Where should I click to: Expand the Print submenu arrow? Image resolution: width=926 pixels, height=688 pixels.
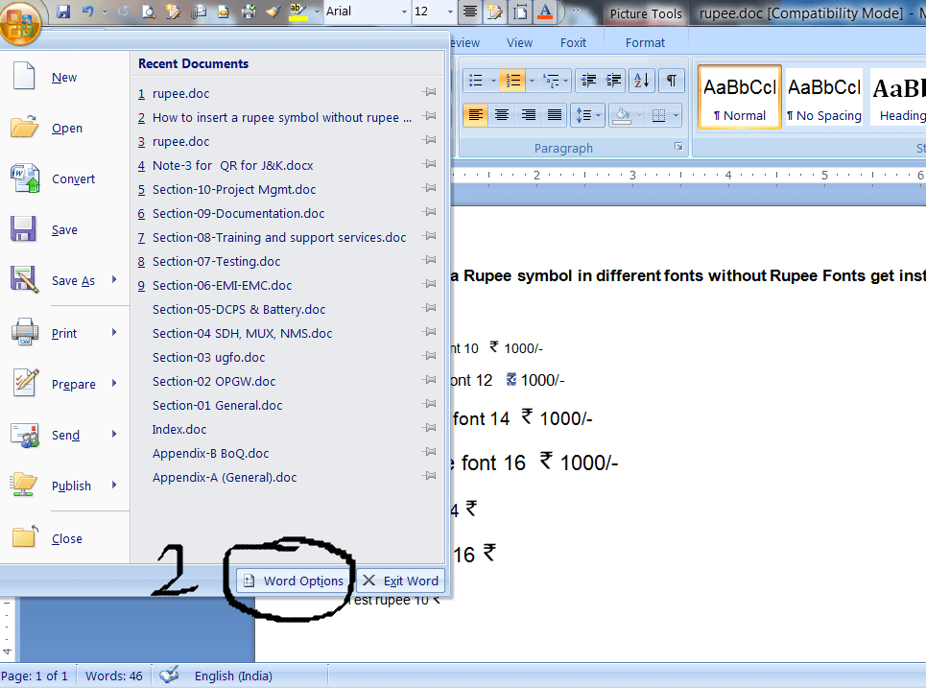coord(114,332)
